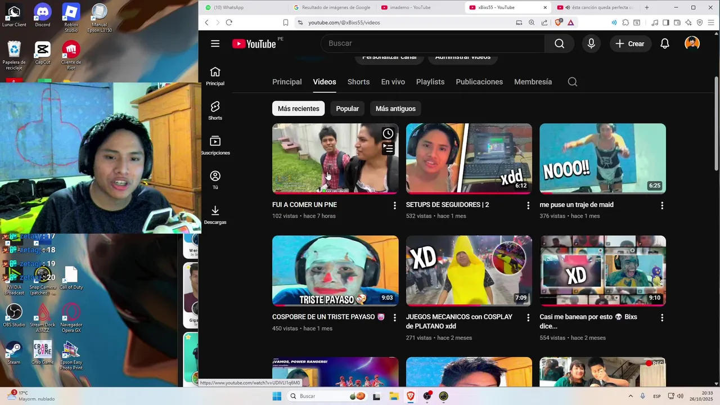
Task: Click the Windows Start button
Action: click(277, 396)
